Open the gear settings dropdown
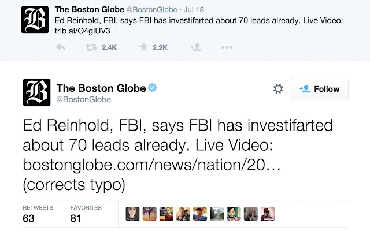 point(278,89)
